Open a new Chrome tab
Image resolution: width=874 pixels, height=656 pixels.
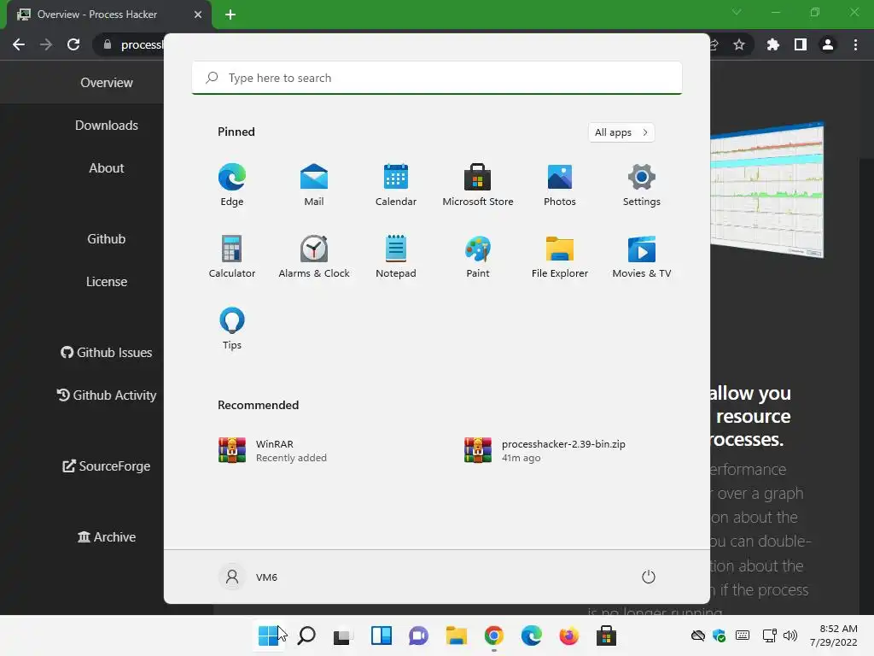tap(230, 15)
